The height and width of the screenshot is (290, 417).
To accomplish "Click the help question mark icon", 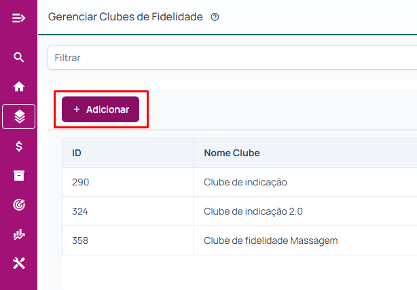I will (x=215, y=17).
